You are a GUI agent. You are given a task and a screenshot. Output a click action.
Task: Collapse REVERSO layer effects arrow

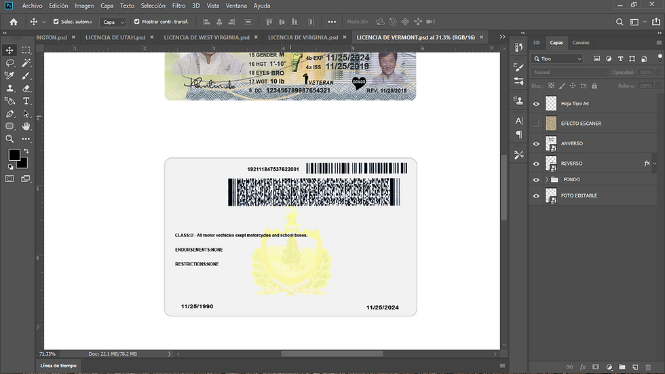655,164
